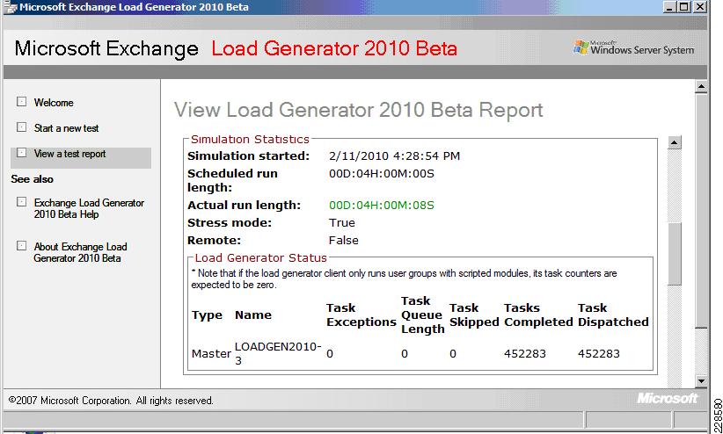The image size is (723, 434).
Task: Minimize the Load Generator window
Action: (x=669, y=7)
